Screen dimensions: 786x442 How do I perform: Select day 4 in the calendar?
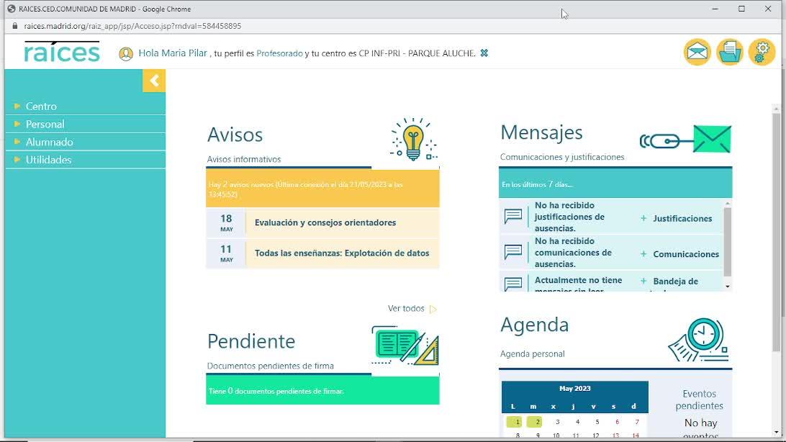pyautogui.click(x=577, y=422)
